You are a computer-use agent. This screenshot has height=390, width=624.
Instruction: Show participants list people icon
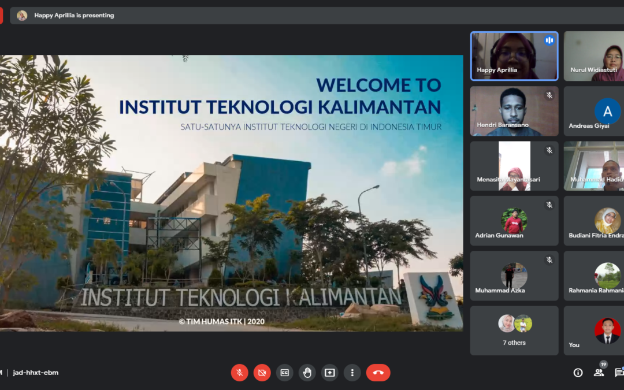(x=599, y=373)
